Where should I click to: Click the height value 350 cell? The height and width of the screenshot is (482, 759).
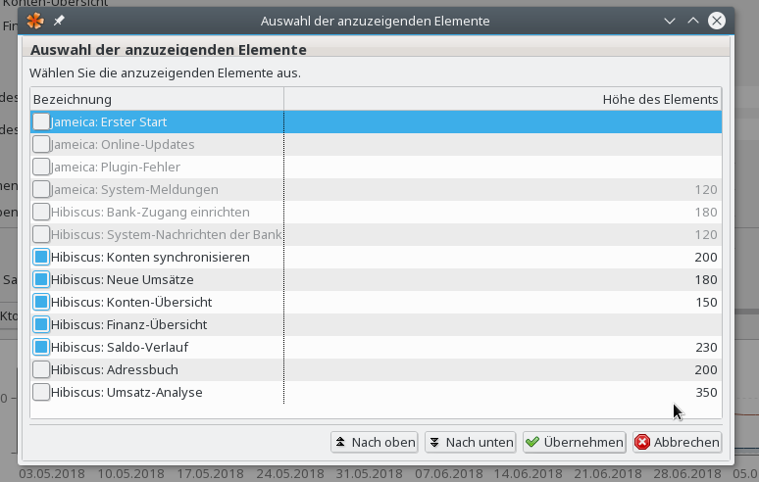click(x=705, y=392)
